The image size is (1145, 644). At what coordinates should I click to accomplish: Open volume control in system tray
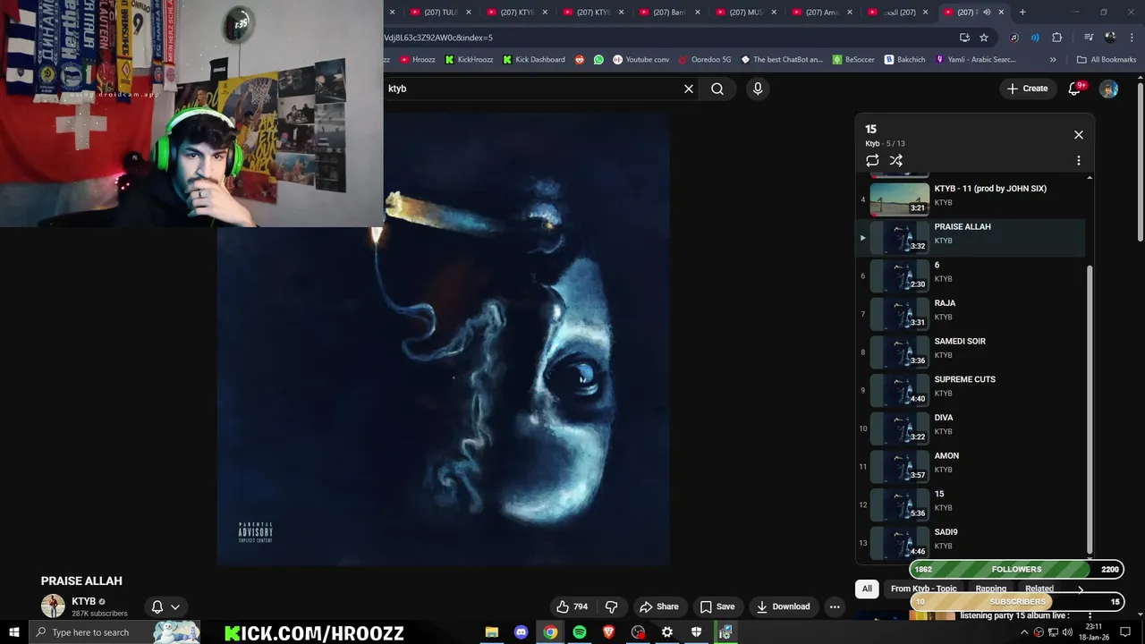click(1067, 632)
